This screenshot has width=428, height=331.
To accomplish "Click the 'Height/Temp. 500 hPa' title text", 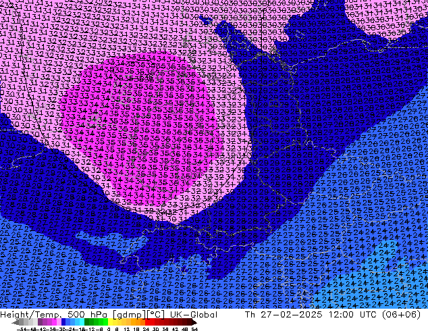I will (53, 315).
